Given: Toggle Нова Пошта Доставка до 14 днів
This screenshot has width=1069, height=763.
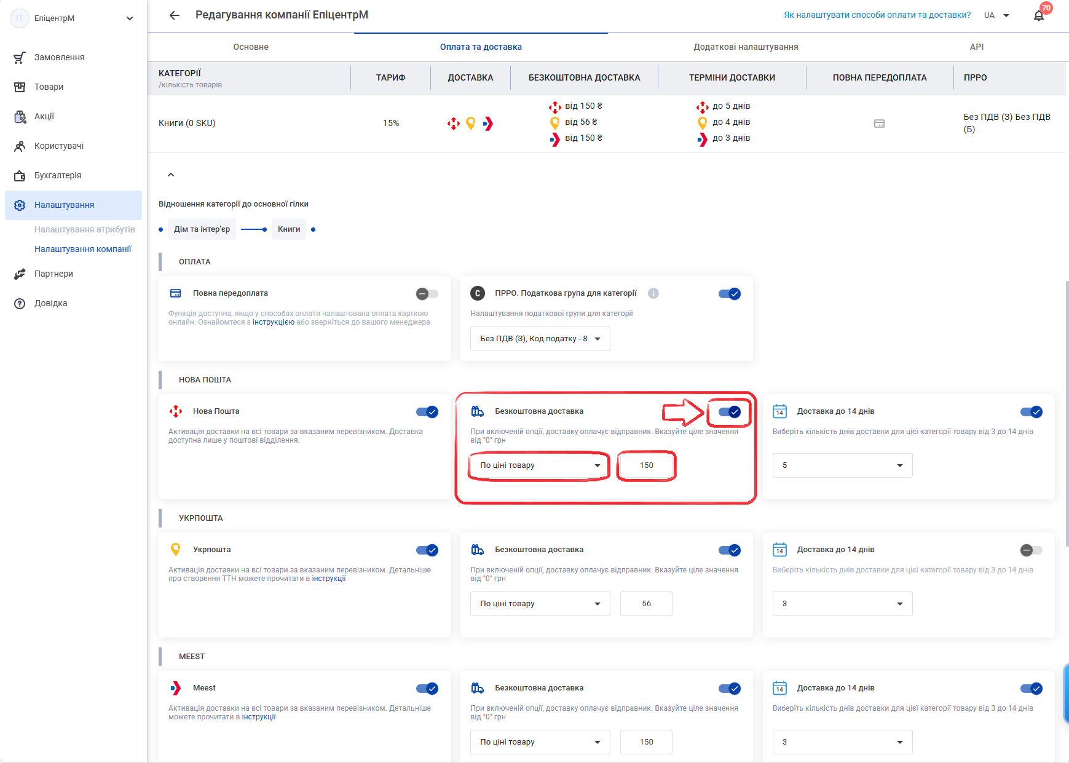Looking at the screenshot, I should (x=1032, y=412).
